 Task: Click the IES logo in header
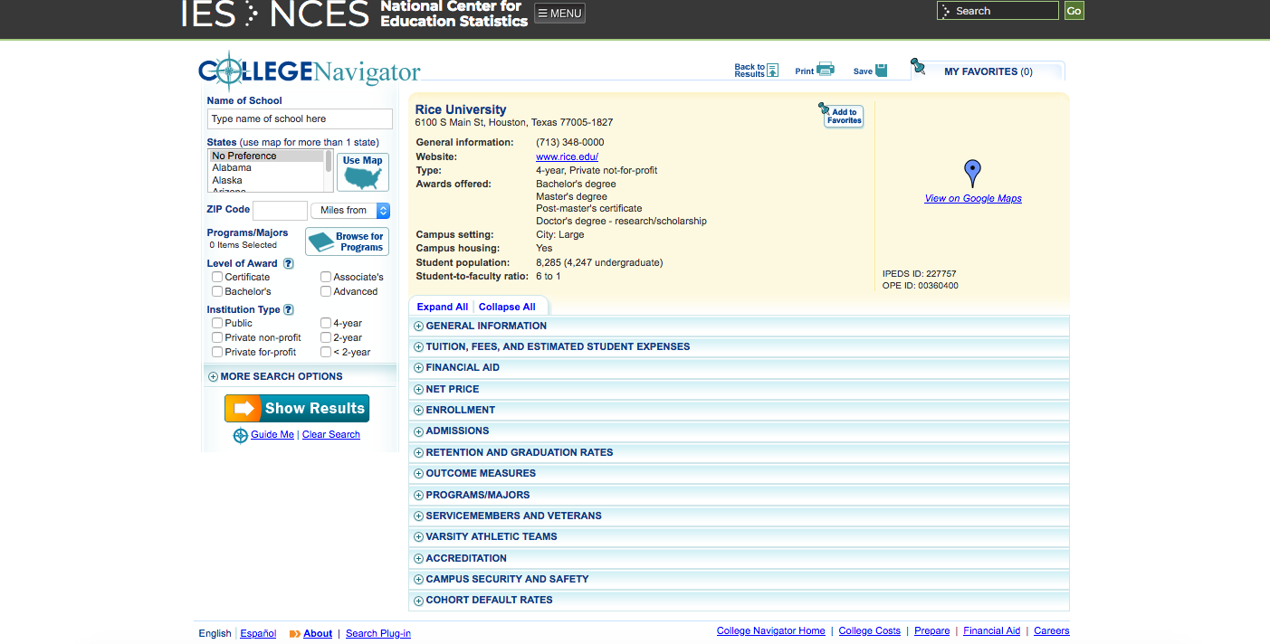[208, 12]
